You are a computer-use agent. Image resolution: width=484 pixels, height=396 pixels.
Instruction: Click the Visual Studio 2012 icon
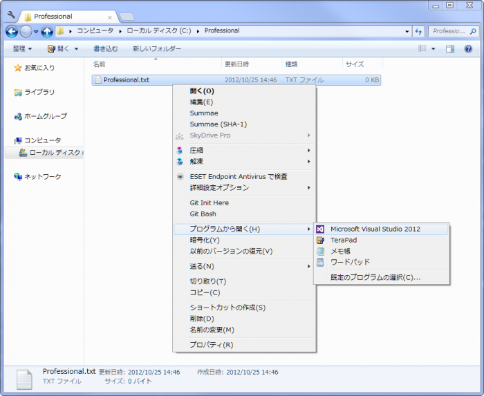(x=320, y=229)
